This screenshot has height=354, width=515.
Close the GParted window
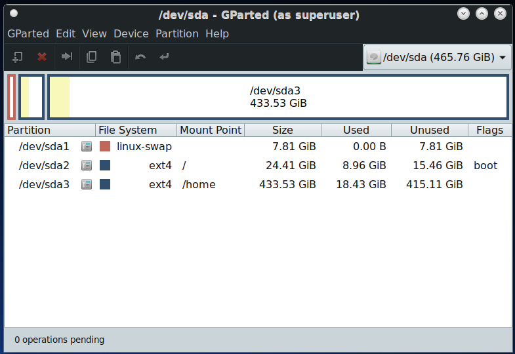pos(500,14)
